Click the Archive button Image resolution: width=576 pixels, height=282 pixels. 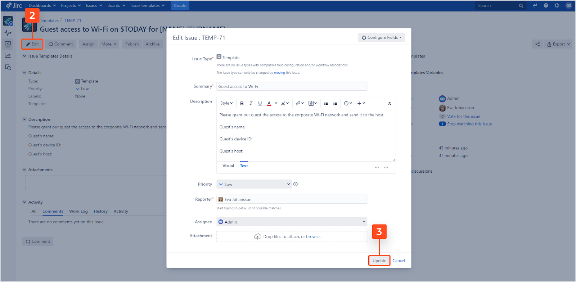[153, 44]
